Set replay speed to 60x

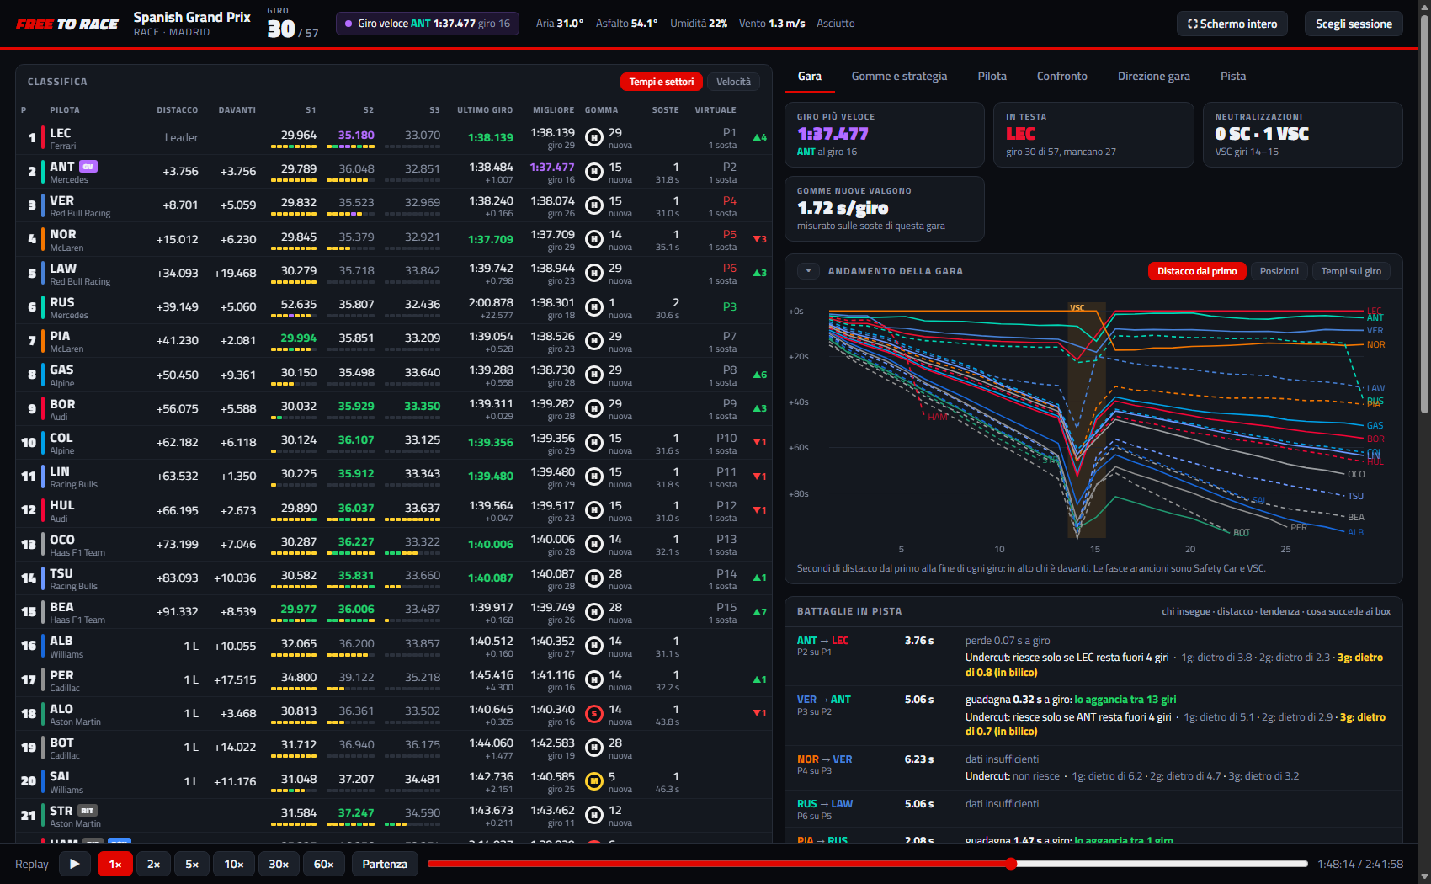(x=324, y=864)
